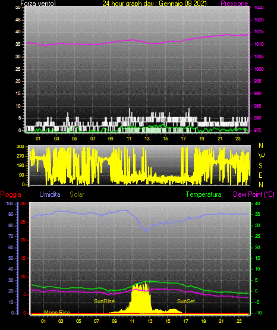This screenshot has width=277, height=330.
Task: Click the Pressione legend label
Action: (234, 4)
